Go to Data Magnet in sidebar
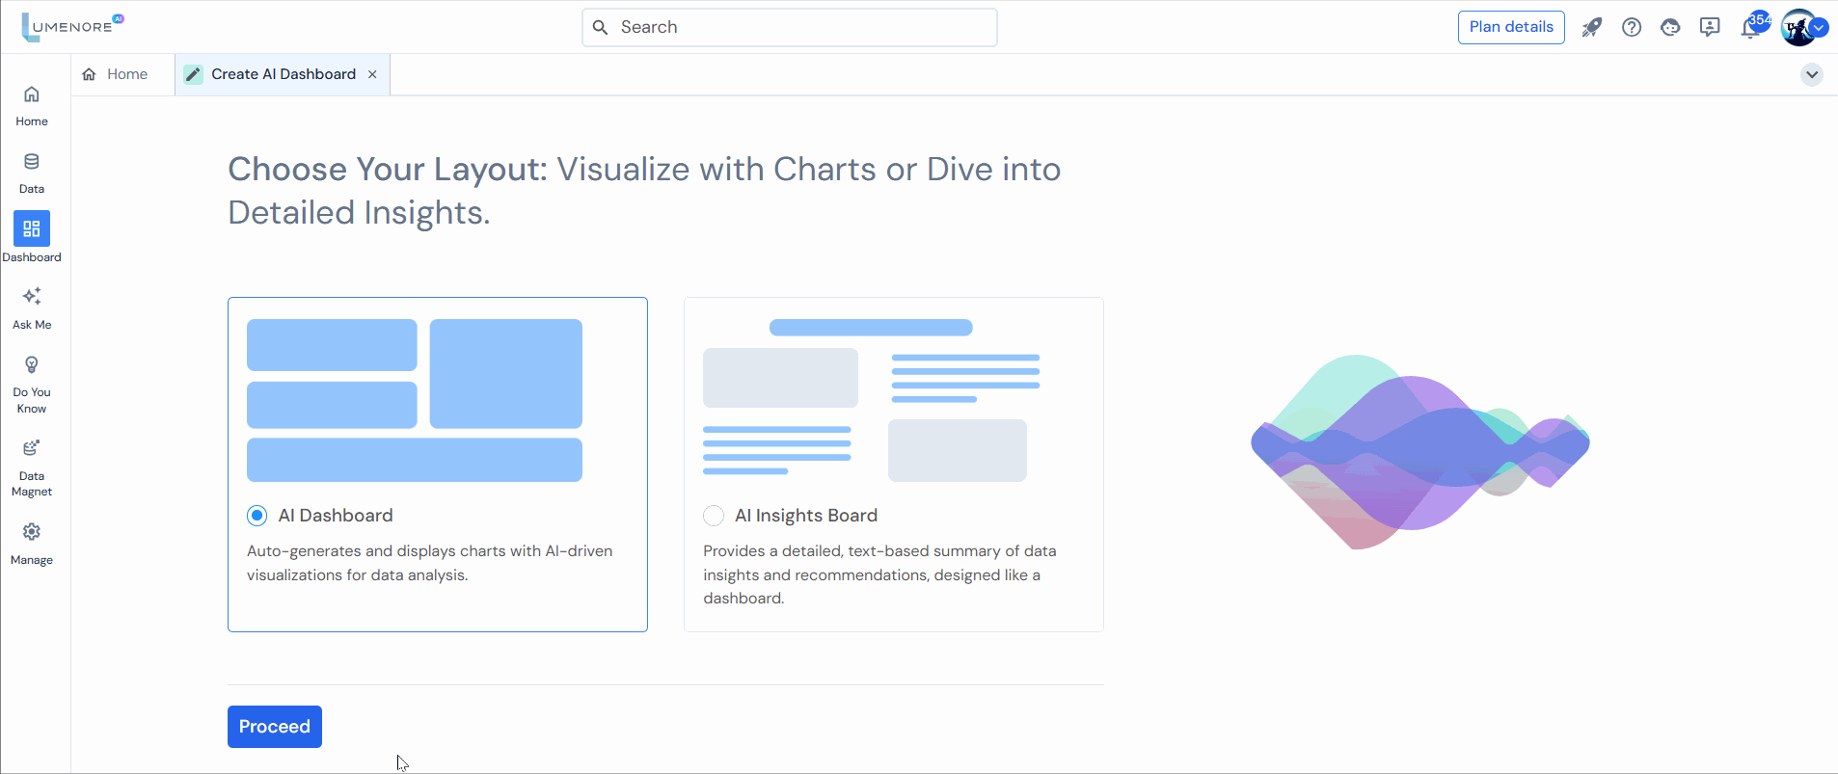This screenshot has height=774, width=1838. coord(32,467)
